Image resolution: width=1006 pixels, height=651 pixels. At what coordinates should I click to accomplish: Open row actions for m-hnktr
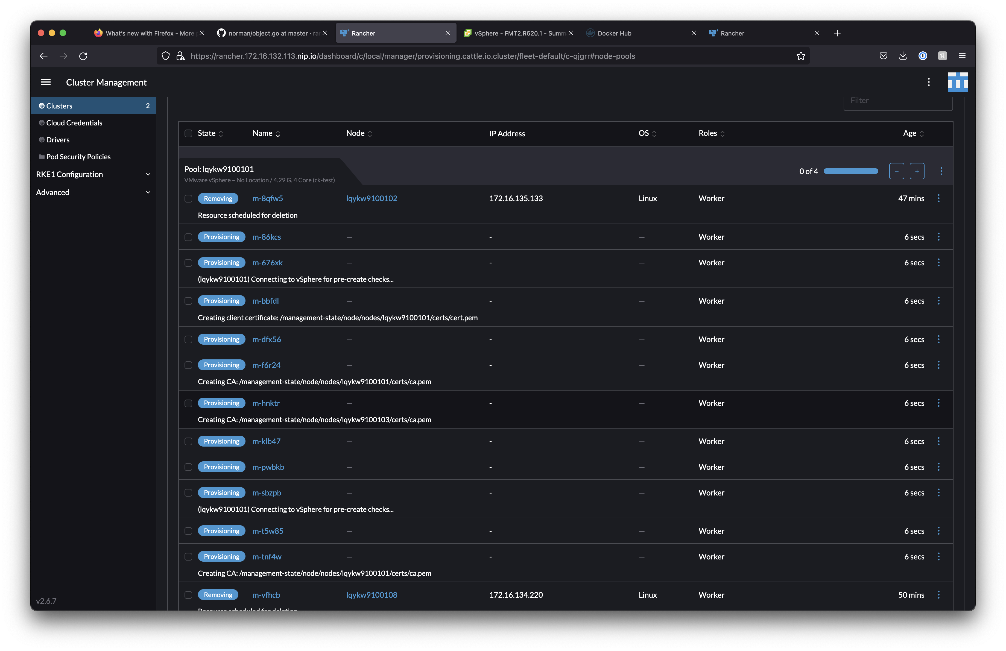point(938,403)
